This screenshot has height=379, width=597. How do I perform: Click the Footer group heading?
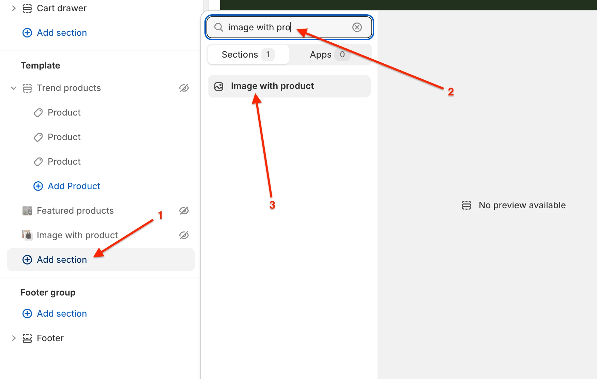pyautogui.click(x=48, y=292)
